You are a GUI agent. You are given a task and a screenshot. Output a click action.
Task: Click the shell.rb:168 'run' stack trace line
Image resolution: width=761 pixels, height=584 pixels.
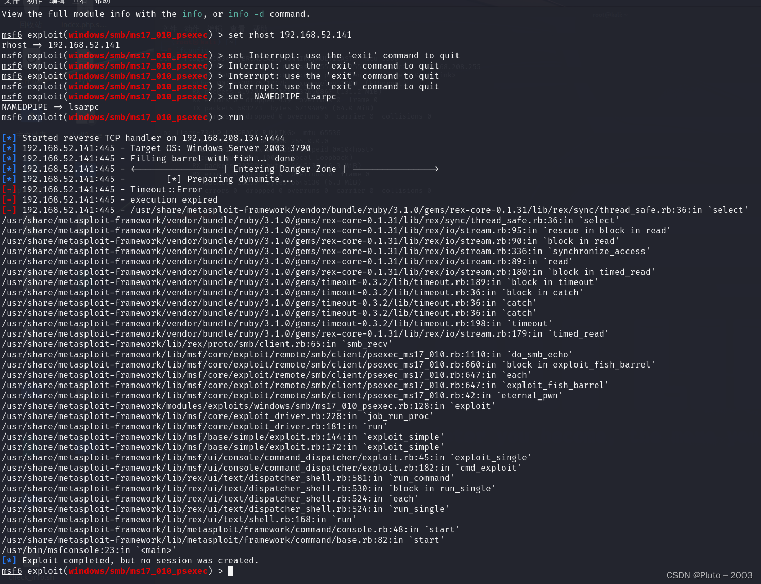[x=179, y=519]
